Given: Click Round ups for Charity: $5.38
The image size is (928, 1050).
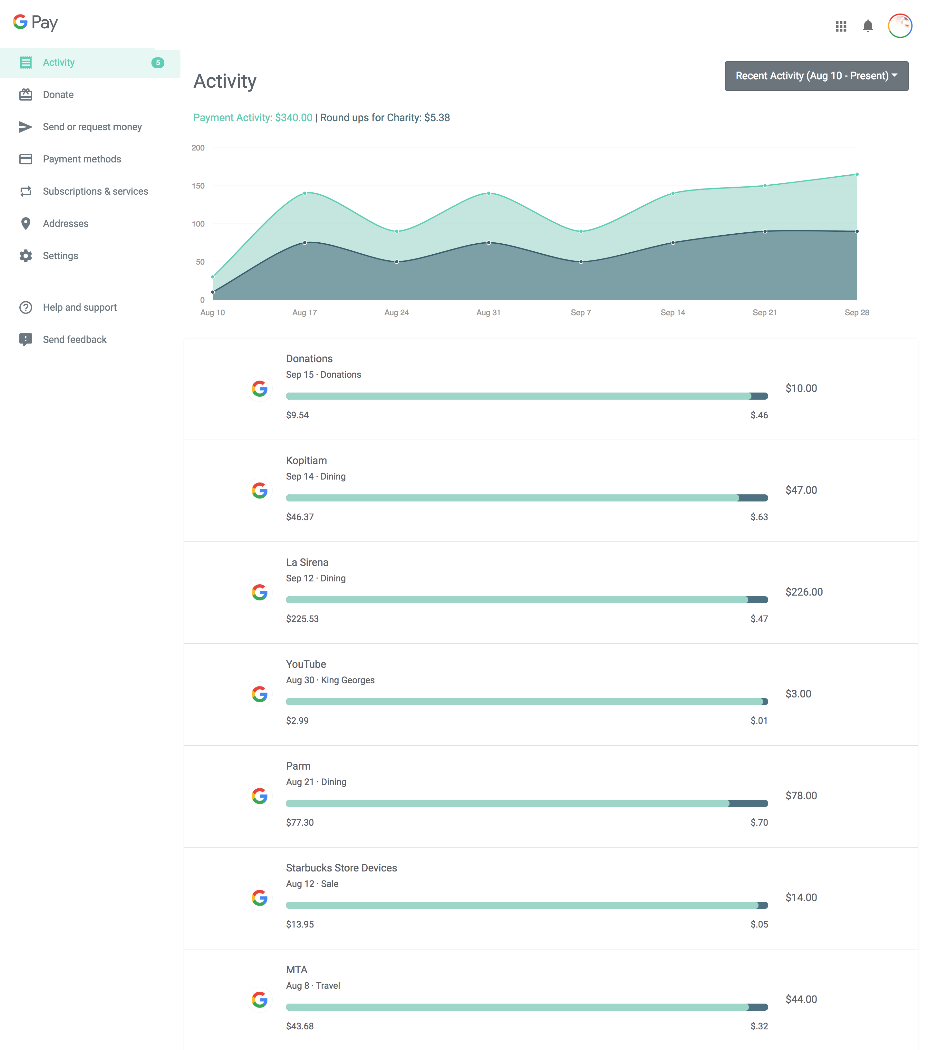Looking at the screenshot, I should click(x=385, y=118).
